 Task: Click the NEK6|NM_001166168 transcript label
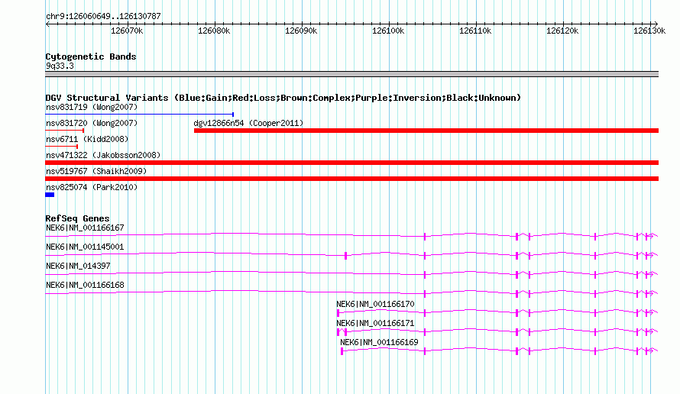[x=85, y=285]
